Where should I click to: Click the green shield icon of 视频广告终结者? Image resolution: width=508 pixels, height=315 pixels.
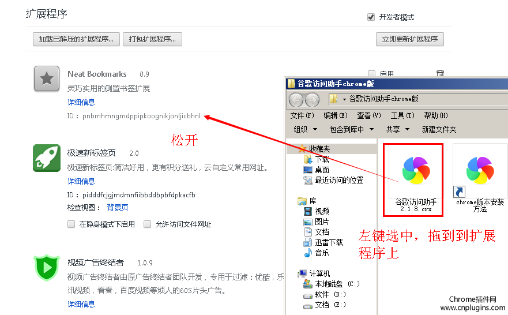tap(47, 267)
